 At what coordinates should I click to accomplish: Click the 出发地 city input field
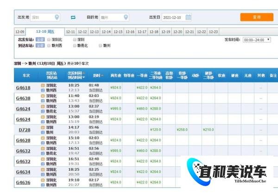point(45,17)
